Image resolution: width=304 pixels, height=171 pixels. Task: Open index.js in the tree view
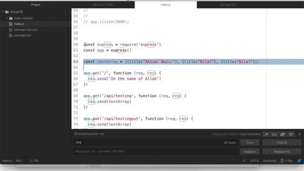pos(19,24)
